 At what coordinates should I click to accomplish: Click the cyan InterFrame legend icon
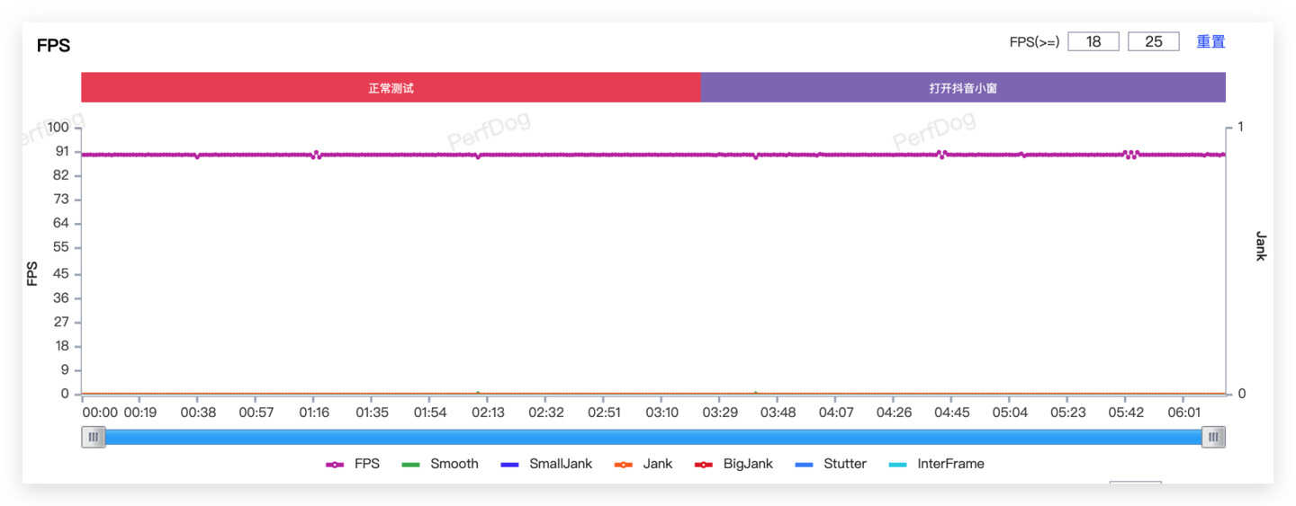(898, 465)
